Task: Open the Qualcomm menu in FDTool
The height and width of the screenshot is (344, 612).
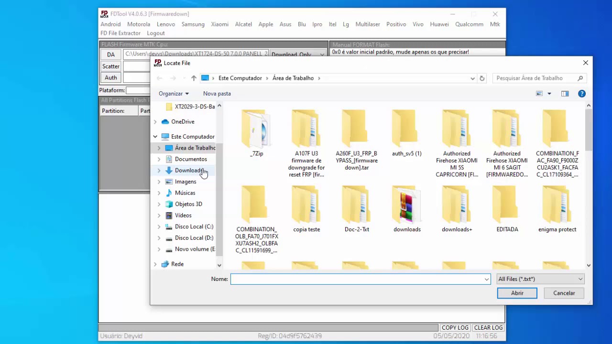Action: click(x=469, y=24)
